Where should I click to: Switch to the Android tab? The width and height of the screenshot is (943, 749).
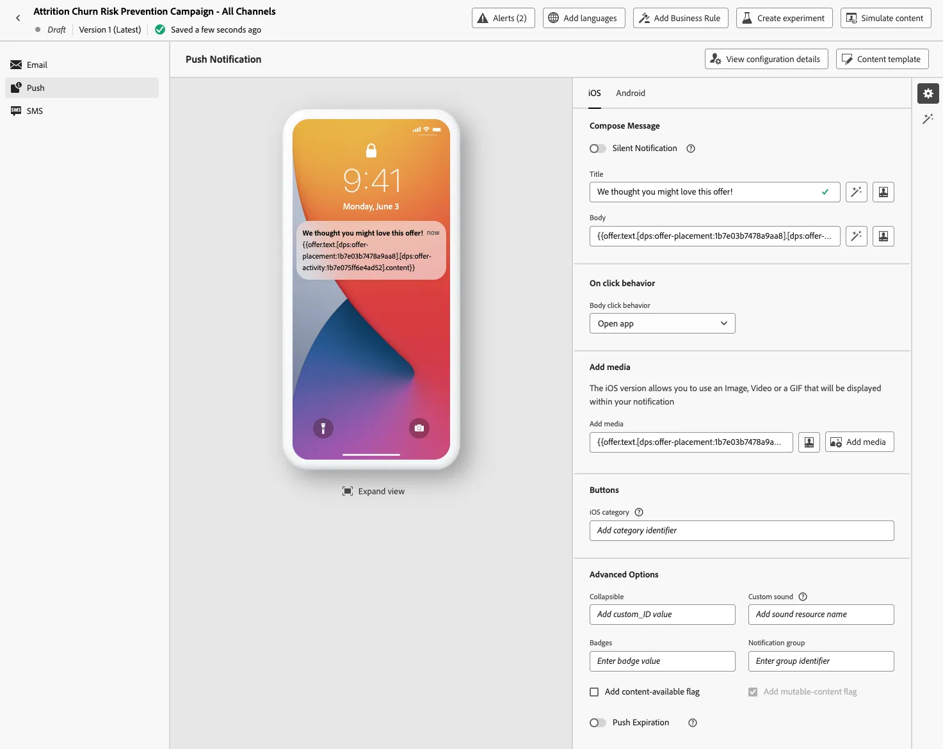631,93
